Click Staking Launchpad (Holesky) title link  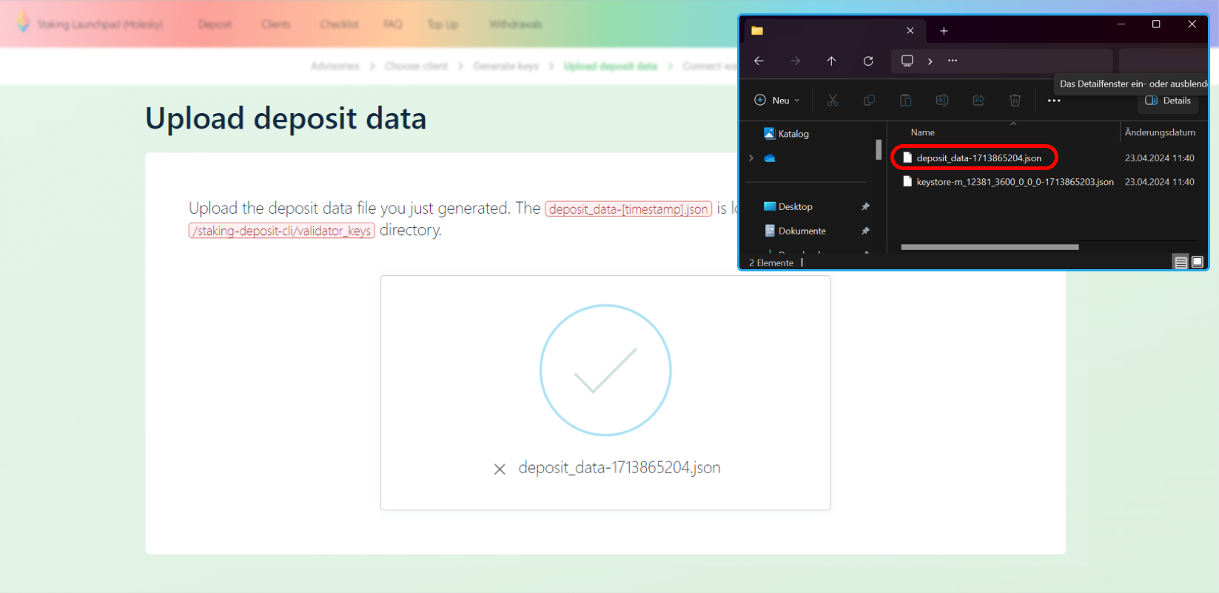101,24
